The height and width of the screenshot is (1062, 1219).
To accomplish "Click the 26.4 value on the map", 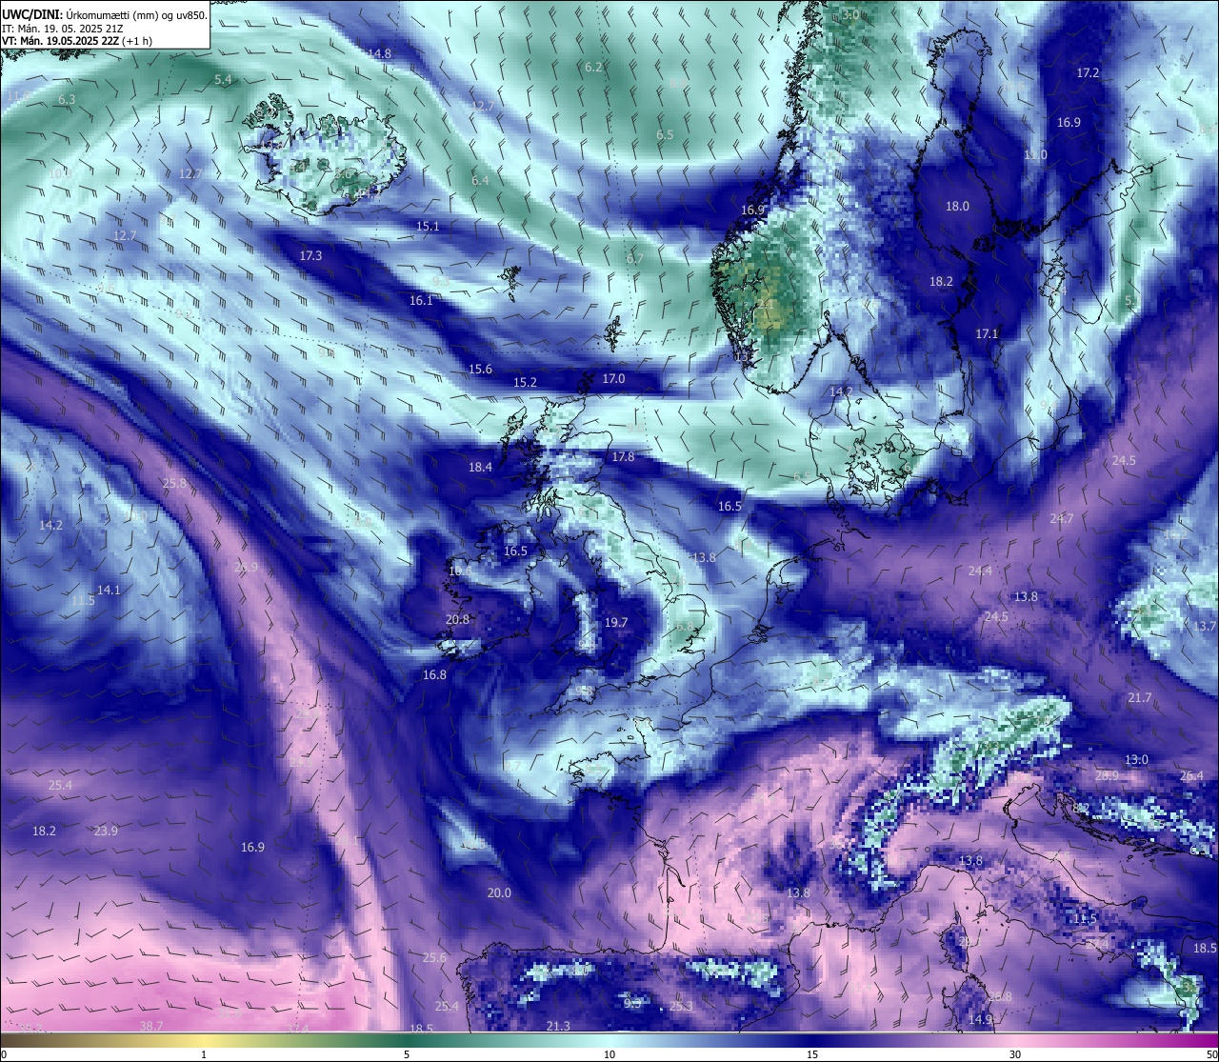I will point(1191,775).
